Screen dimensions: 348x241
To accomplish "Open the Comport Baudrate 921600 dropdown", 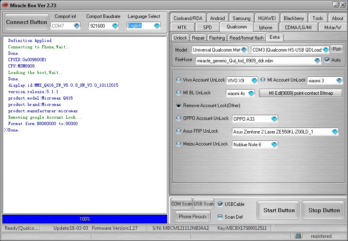I will (x=115, y=26).
